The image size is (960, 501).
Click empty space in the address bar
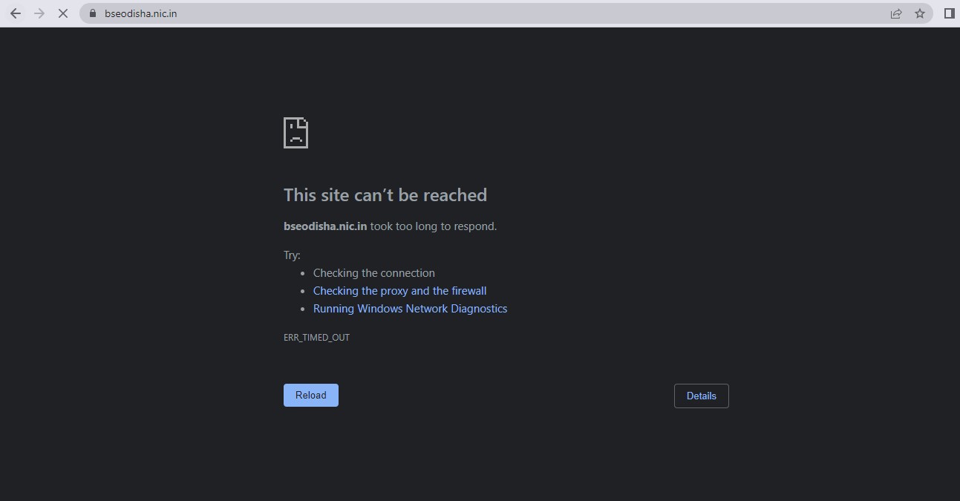tap(520, 13)
